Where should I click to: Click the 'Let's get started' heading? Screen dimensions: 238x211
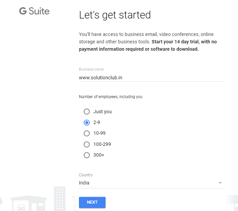coord(115,15)
